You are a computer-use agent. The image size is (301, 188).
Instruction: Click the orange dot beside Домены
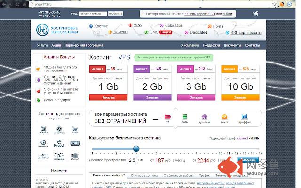click(x=110, y=32)
